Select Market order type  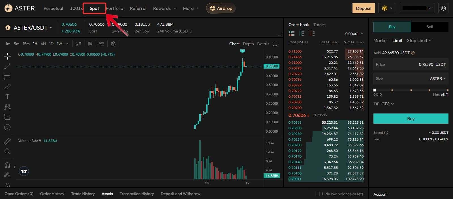point(381,41)
